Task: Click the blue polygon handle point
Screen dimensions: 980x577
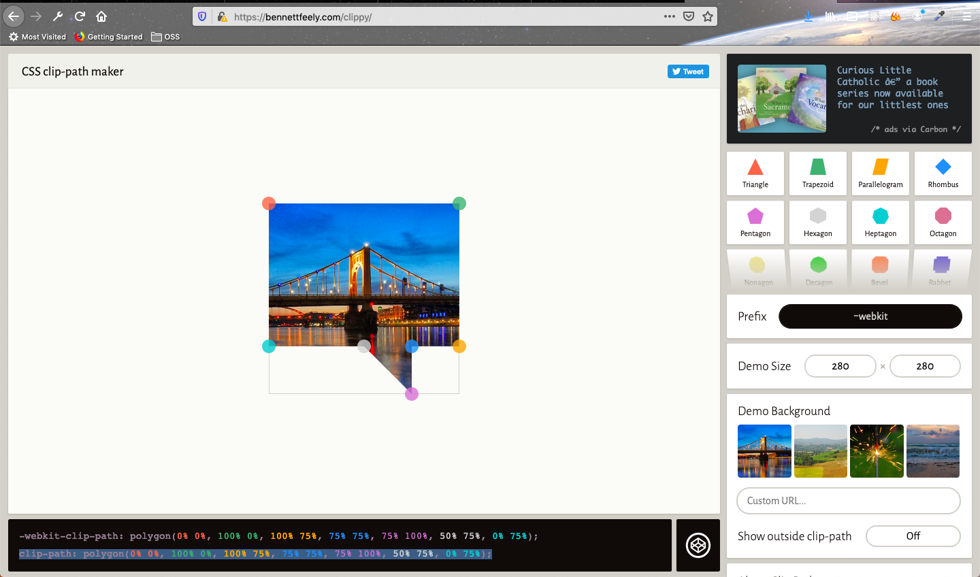Action: 412,346
